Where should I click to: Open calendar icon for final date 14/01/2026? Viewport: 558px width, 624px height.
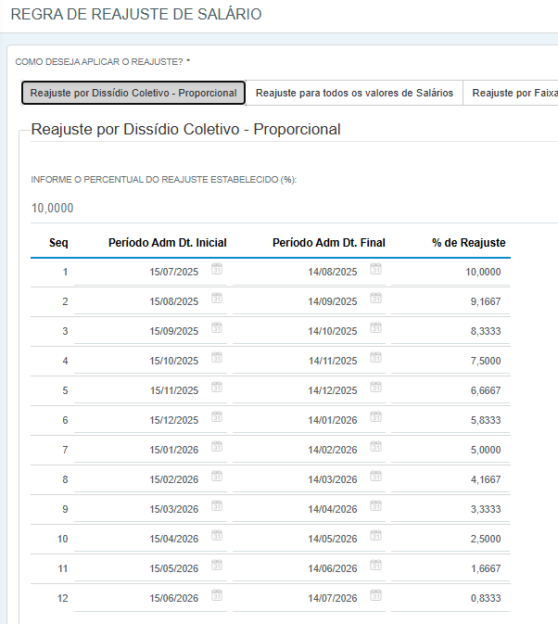375,416
